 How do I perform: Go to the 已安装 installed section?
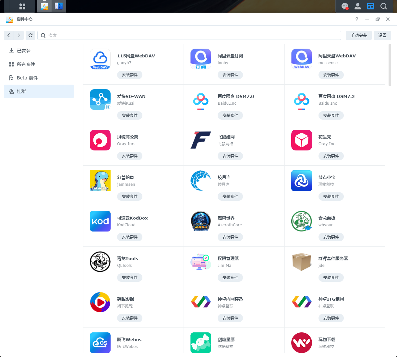pyautogui.click(x=39, y=51)
